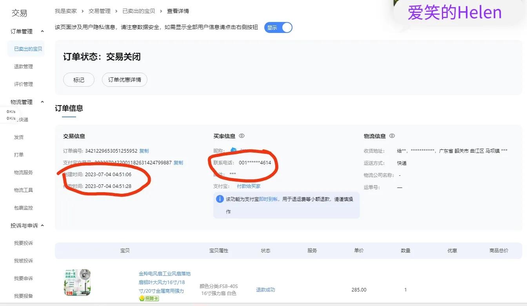Click the electric fan product thumbnail
Screen dimensions: 527x306
pos(77,282)
